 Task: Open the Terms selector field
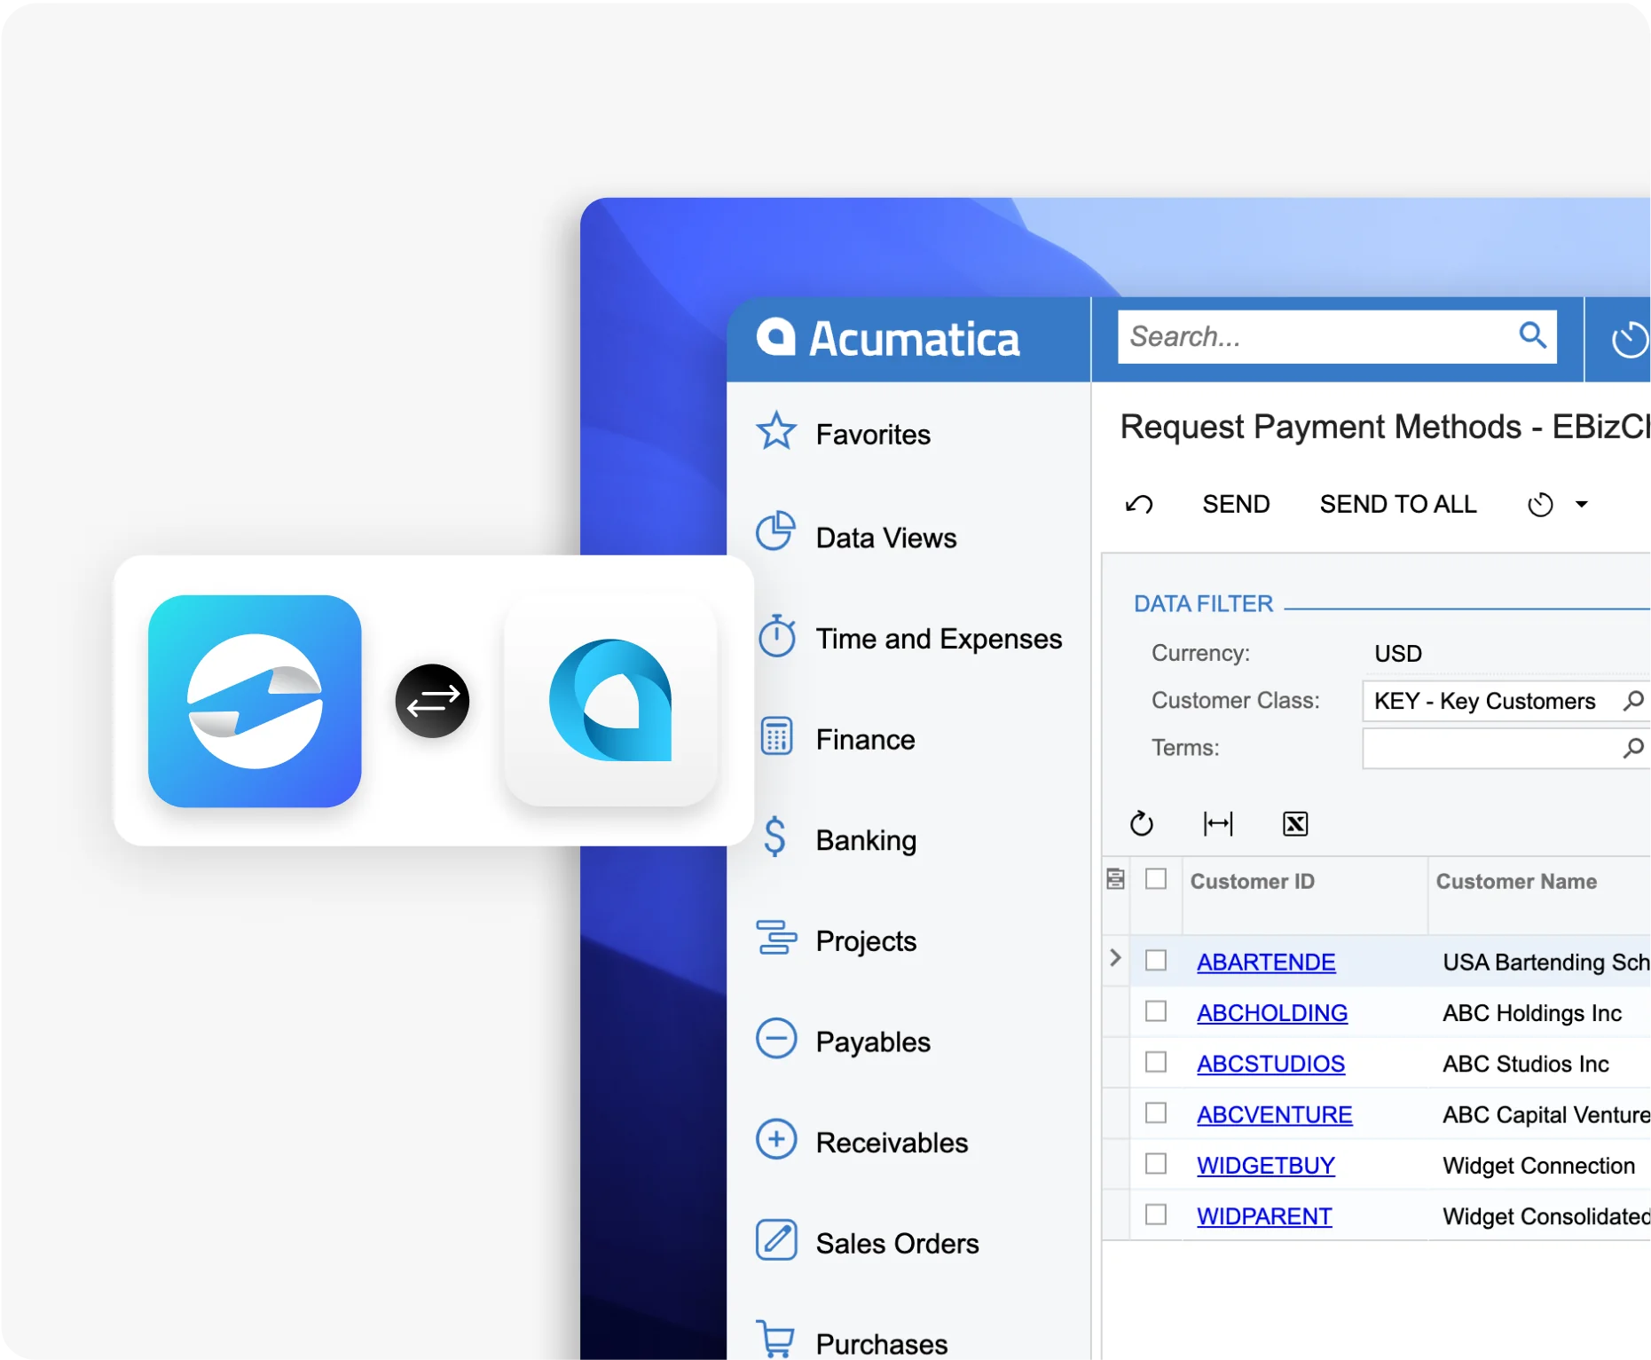[x=1506, y=748]
